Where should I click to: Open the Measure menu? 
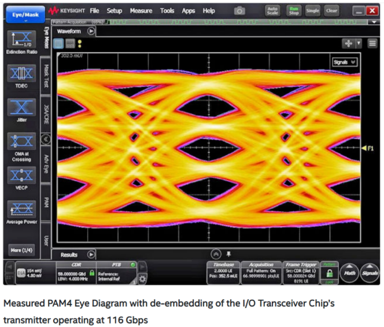141,10
